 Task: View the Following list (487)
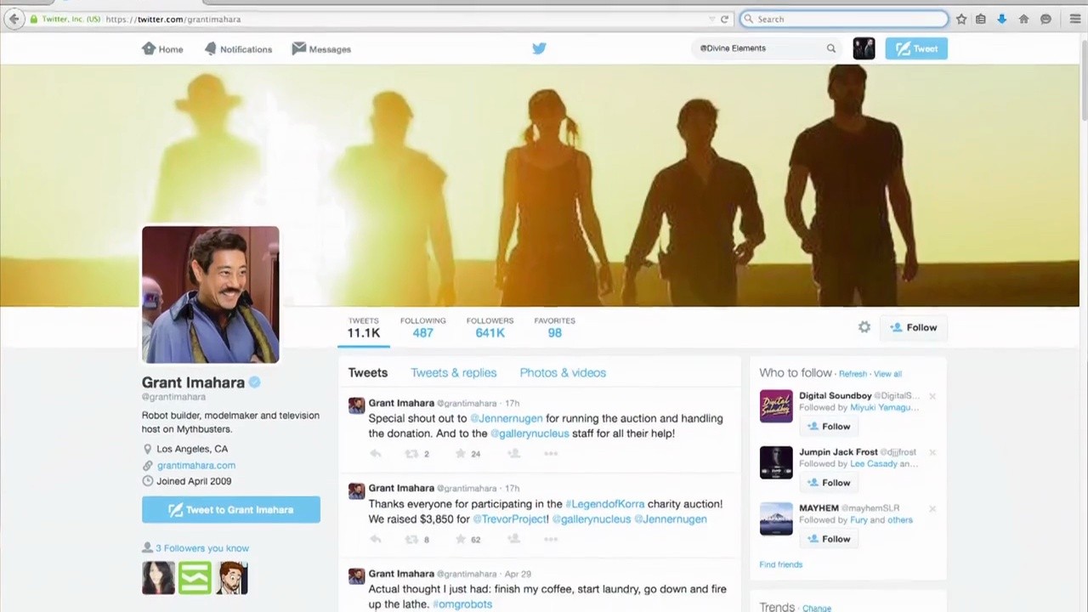(x=422, y=327)
